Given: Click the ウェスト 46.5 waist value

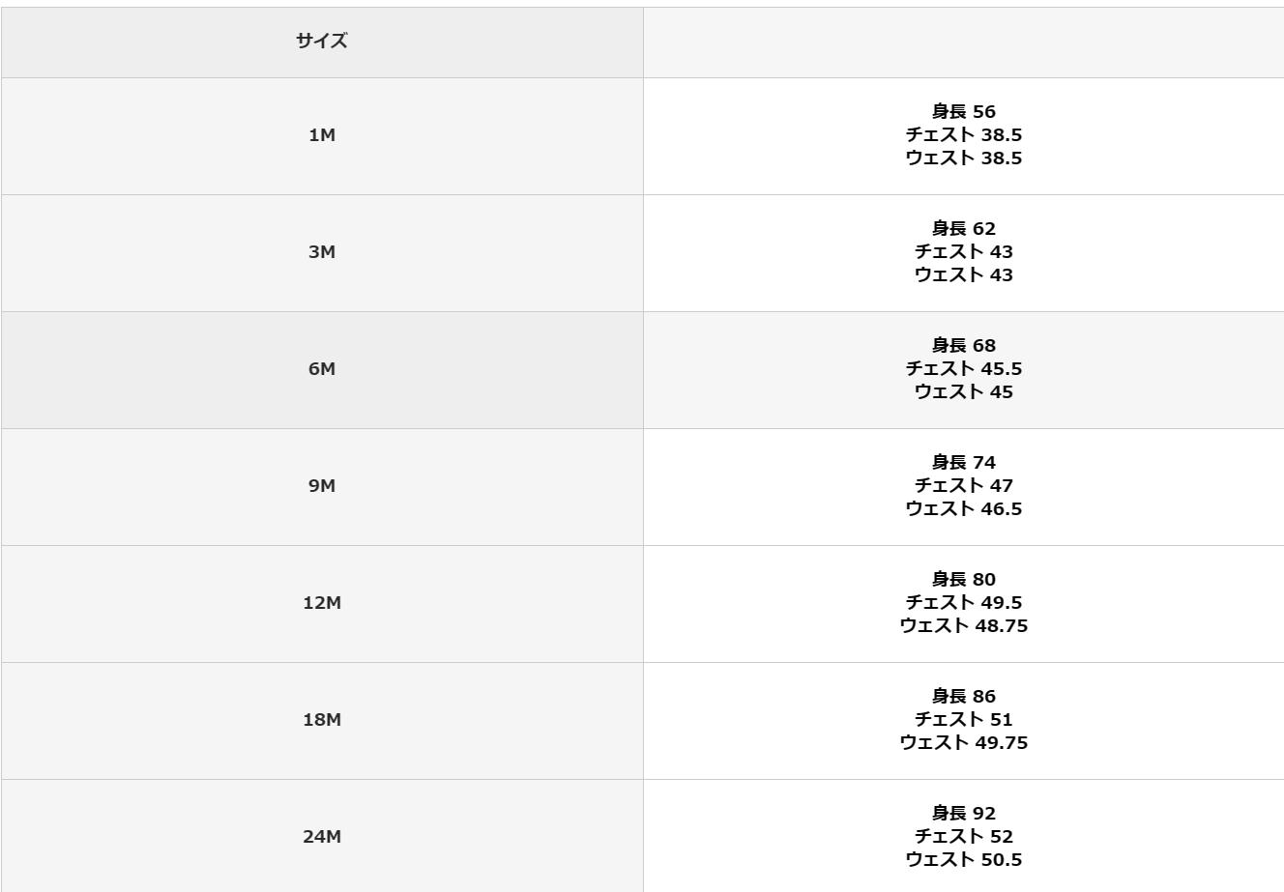Looking at the screenshot, I should [963, 509].
